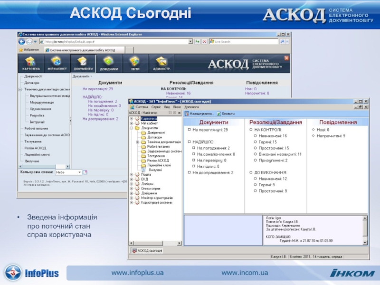The height and width of the screenshot is (285, 380).
Task: Click the На погодження: 2 marker
Action: tap(194, 148)
